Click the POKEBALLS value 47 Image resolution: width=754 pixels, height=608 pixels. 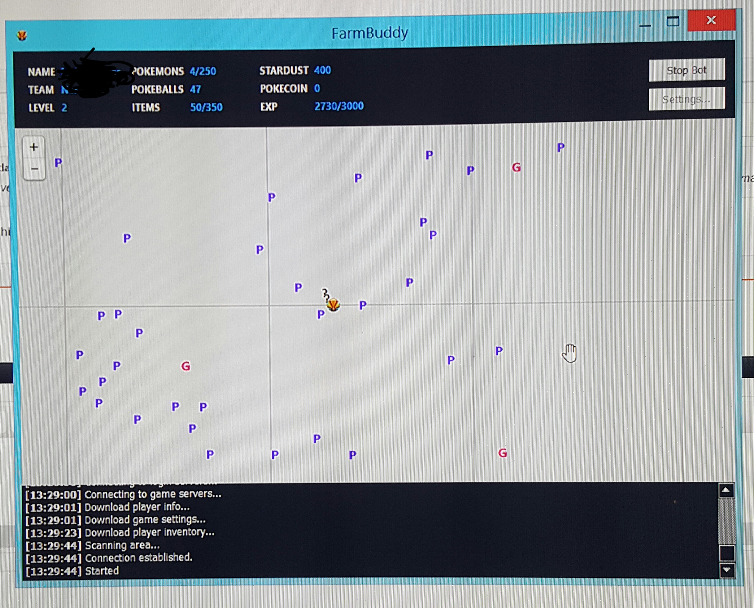click(x=195, y=89)
